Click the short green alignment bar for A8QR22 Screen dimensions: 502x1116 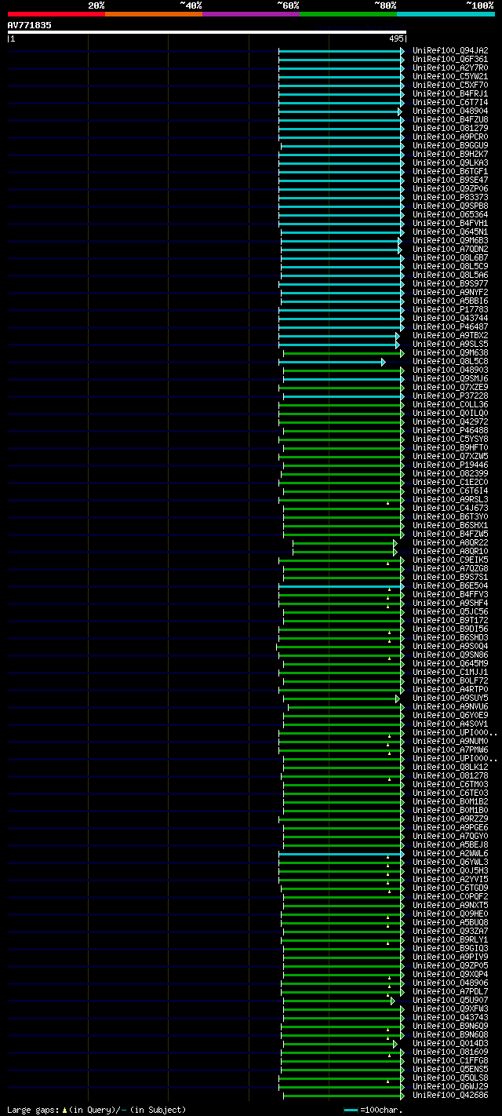(x=345, y=543)
